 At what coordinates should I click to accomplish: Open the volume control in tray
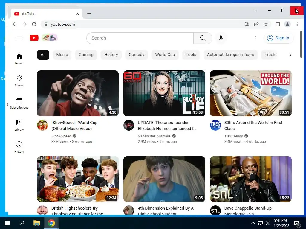pos(267,223)
